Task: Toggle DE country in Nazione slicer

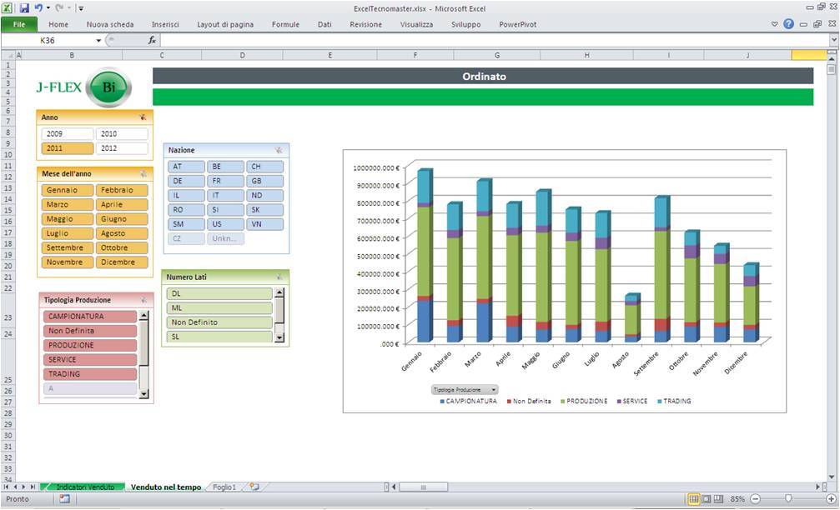Action: [186, 181]
